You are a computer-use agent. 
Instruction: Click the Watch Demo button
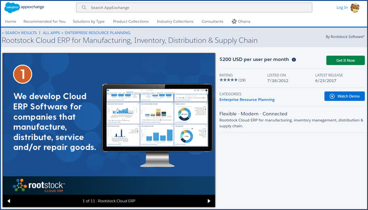click(344, 96)
